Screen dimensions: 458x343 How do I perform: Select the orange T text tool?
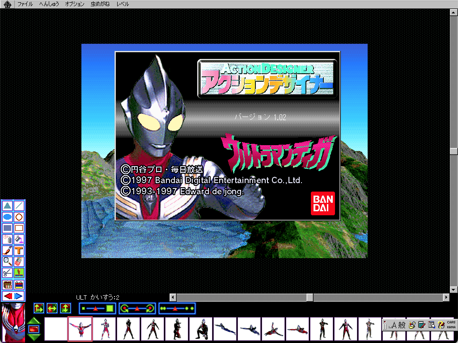coord(19,251)
